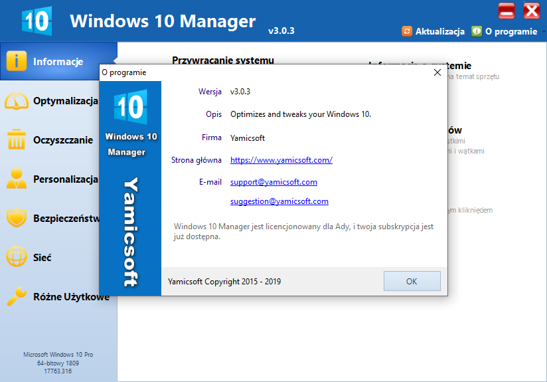Switch to the Różne Użytkowe tab
The height and width of the screenshot is (382, 547).
tap(71, 296)
